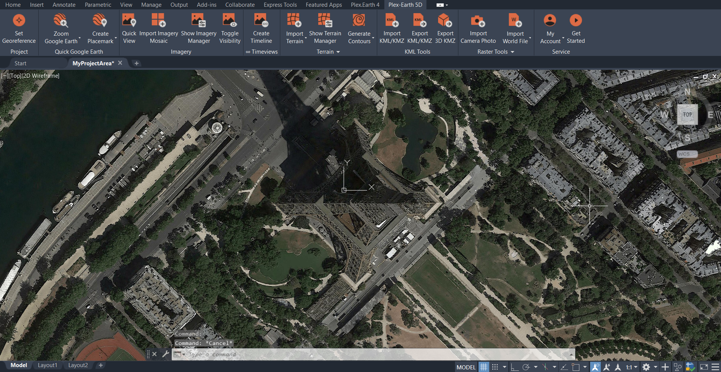The image size is (721, 372).
Task: Close the command line window
Action: (x=154, y=354)
